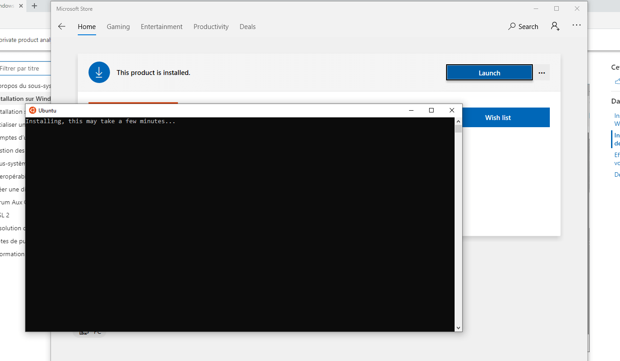Click the 'Filtrer par titre' filter field
The image size is (620, 361).
(25, 68)
